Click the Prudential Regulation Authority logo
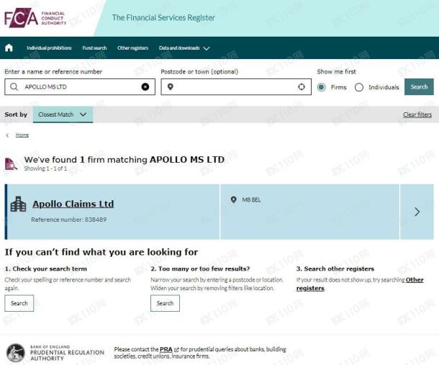Viewport: 439px width, 365px height. point(55,353)
